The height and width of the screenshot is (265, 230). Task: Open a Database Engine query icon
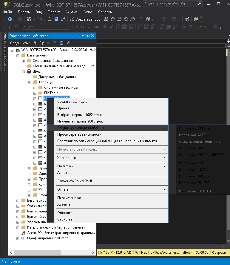[106, 19]
